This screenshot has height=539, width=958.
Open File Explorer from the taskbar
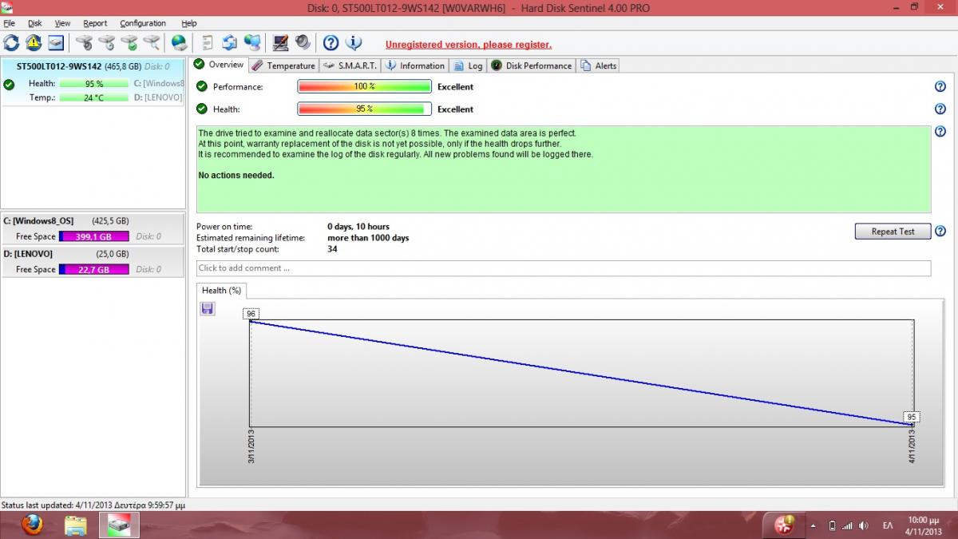pyautogui.click(x=76, y=525)
